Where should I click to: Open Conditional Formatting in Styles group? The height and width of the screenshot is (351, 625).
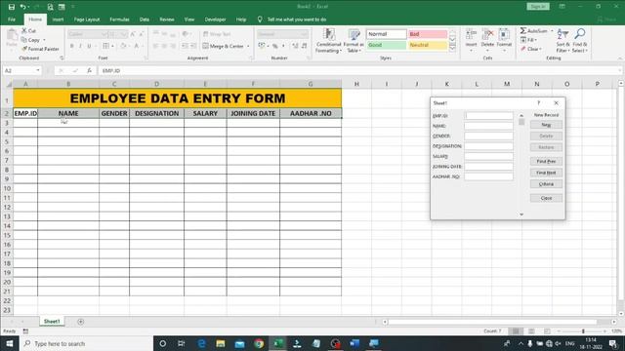coord(329,41)
